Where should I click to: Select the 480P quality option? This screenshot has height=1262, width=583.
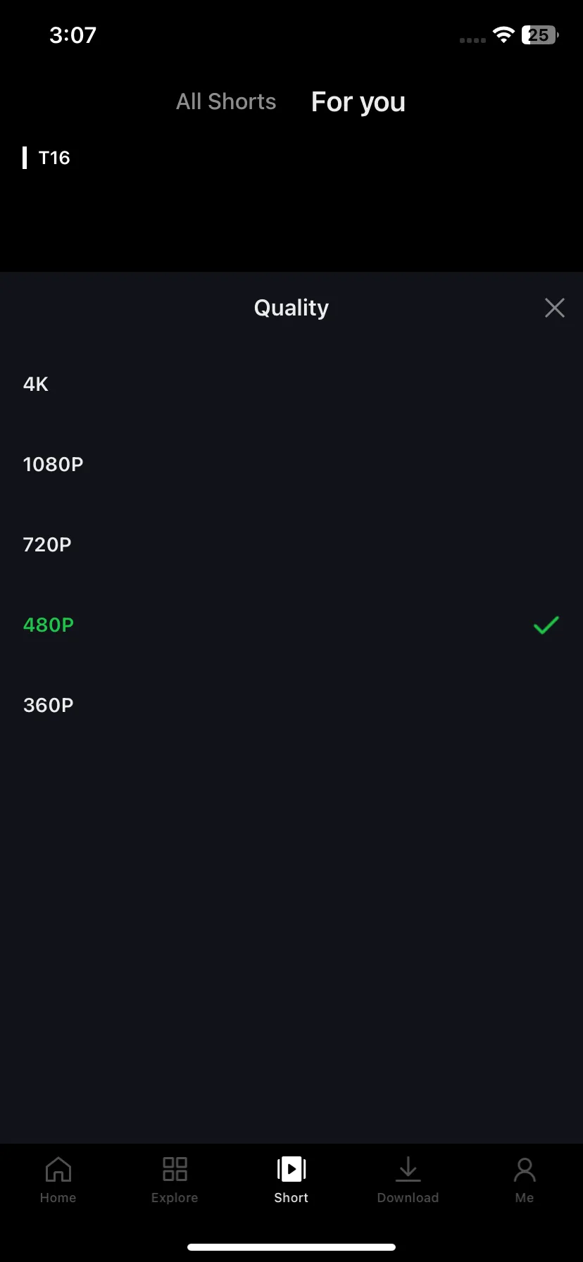[x=291, y=625]
